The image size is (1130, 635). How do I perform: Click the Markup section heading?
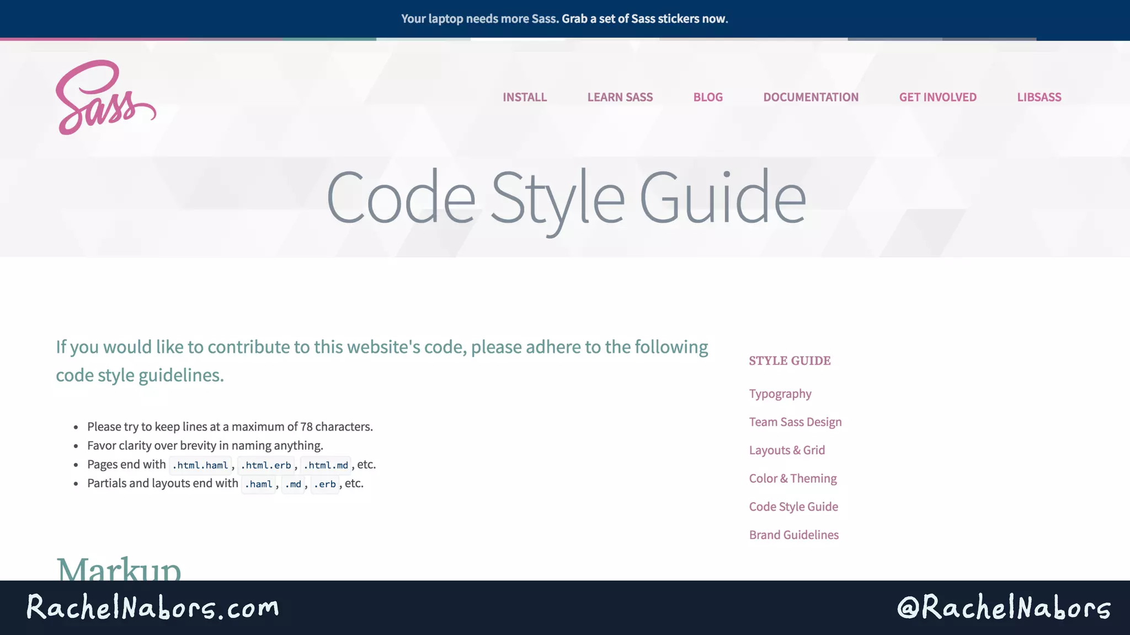tap(119, 568)
